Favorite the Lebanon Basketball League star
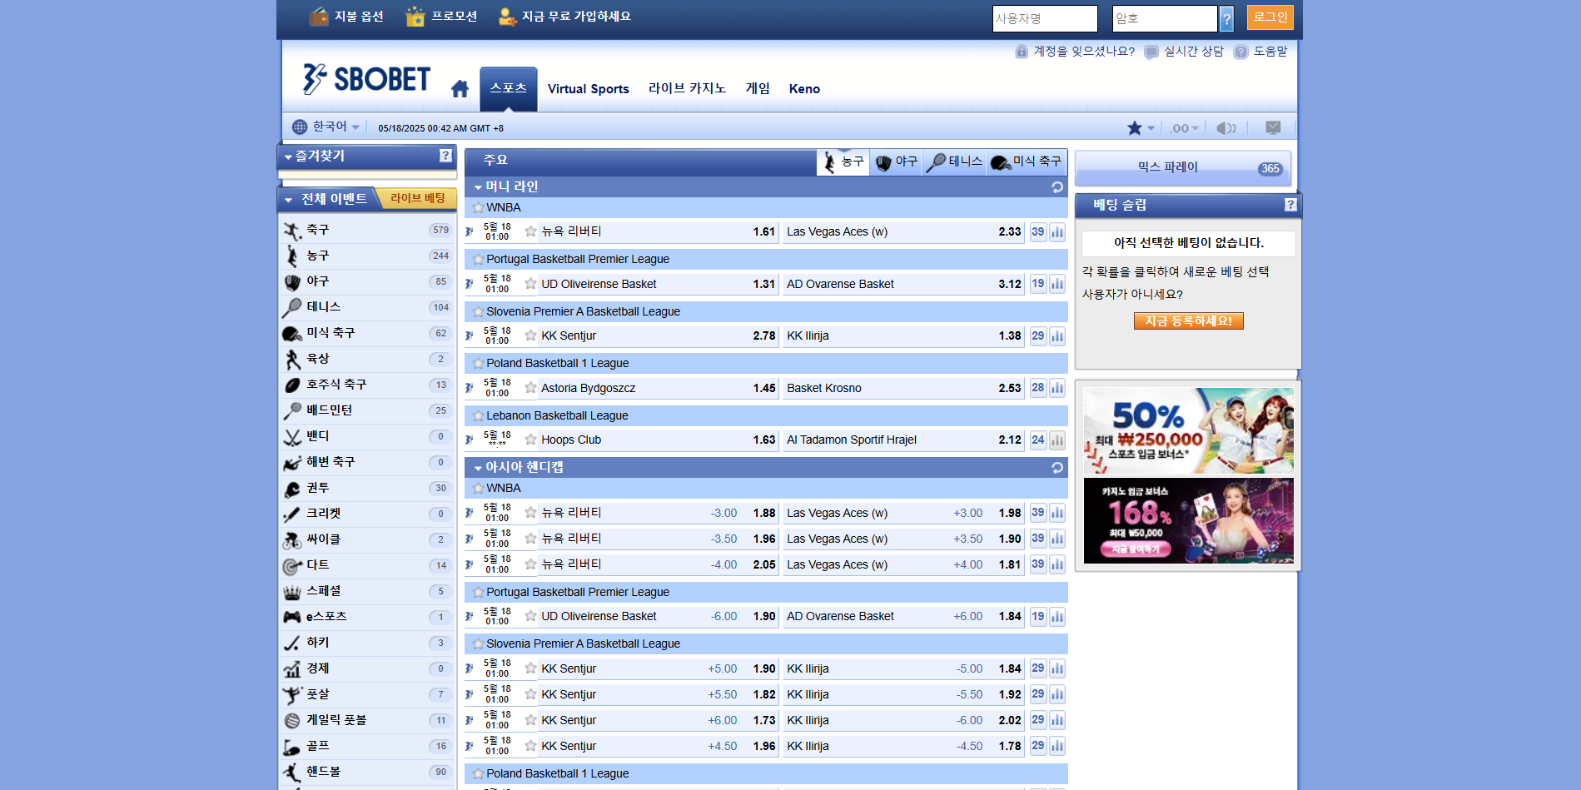The image size is (1581, 790). click(x=478, y=415)
